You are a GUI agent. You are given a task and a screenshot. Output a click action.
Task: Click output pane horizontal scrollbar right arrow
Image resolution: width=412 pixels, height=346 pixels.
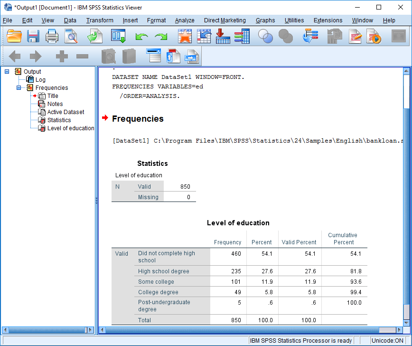399,330
